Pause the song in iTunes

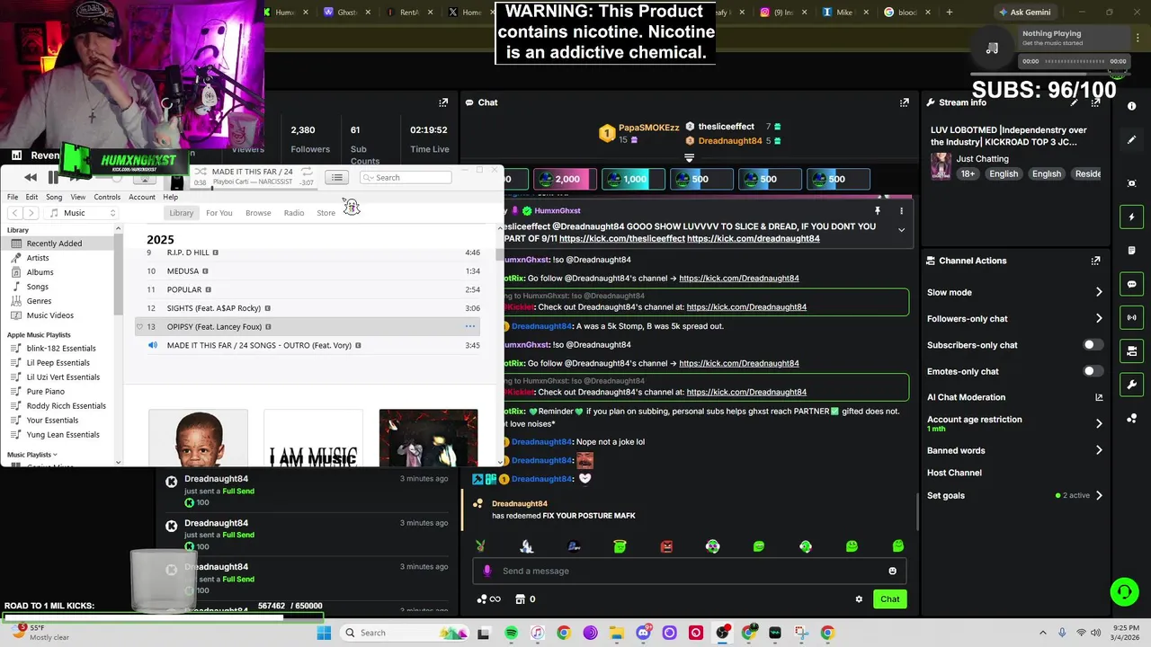point(53,178)
